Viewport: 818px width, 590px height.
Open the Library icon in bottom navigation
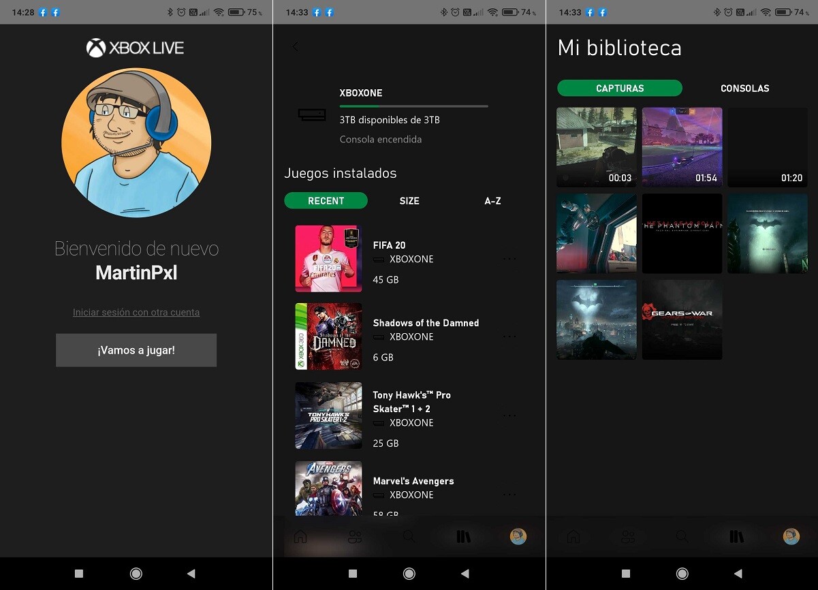pyautogui.click(x=463, y=536)
